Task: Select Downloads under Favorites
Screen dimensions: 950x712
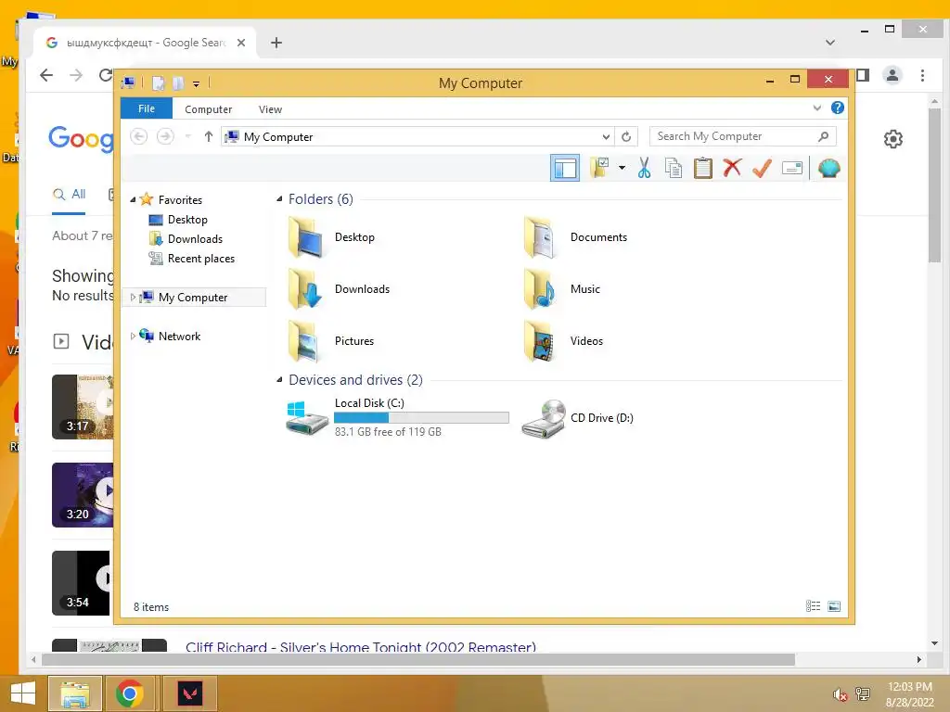Action: tap(195, 238)
